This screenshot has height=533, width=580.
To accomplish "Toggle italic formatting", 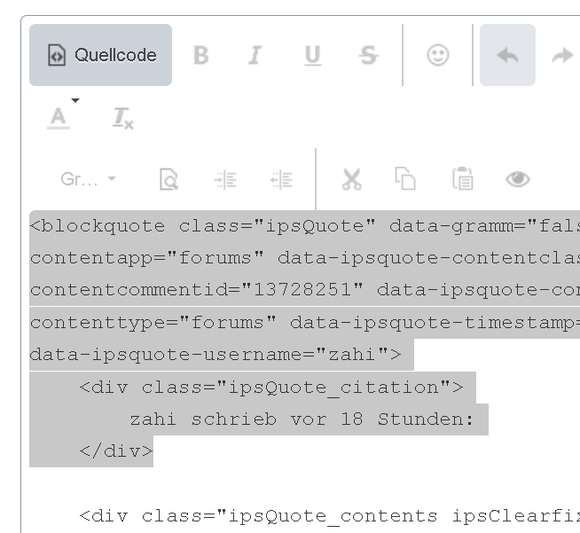I will (255, 55).
